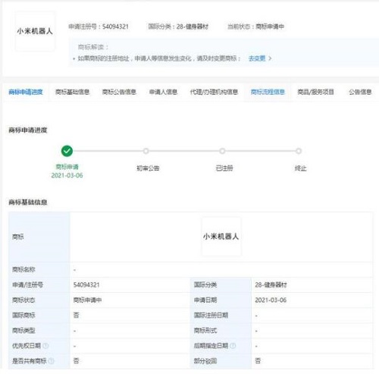Click the 终止 step label
This screenshot has height=374, width=379.
300,168
